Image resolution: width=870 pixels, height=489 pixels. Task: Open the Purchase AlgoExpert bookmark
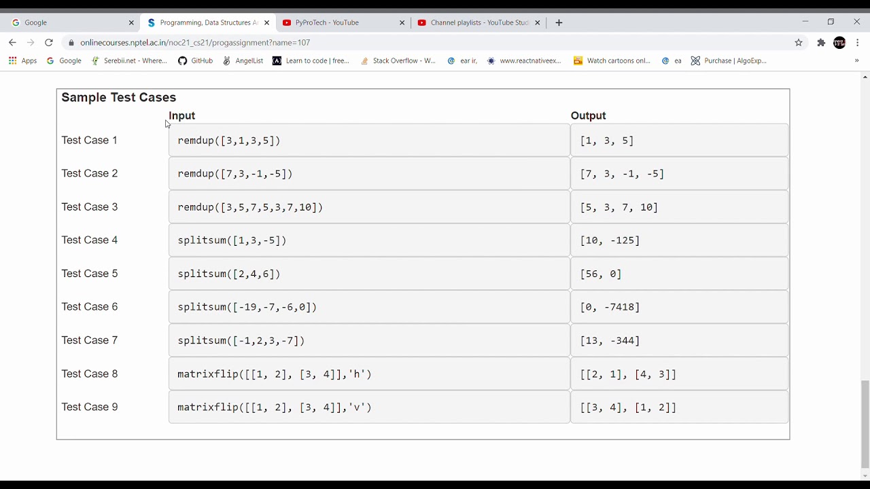pyautogui.click(x=729, y=60)
